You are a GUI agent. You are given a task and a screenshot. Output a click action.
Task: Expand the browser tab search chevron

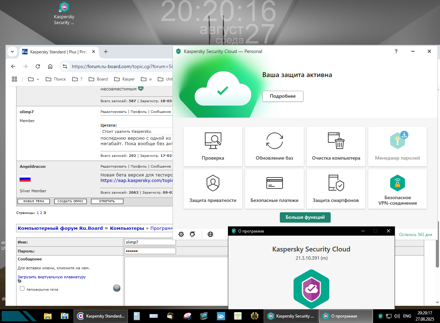(12, 52)
